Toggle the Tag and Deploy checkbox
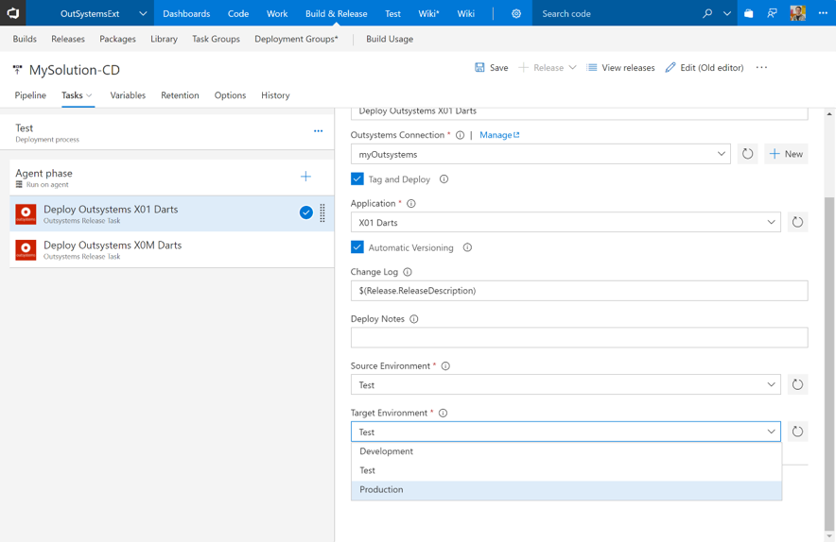Image resolution: width=836 pixels, height=542 pixels. pyautogui.click(x=357, y=178)
